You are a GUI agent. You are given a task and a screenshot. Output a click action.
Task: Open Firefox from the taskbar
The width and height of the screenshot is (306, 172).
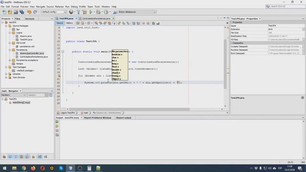coord(33,168)
